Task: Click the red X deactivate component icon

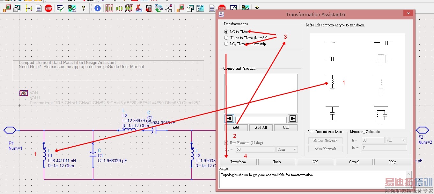Action: point(138,8)
